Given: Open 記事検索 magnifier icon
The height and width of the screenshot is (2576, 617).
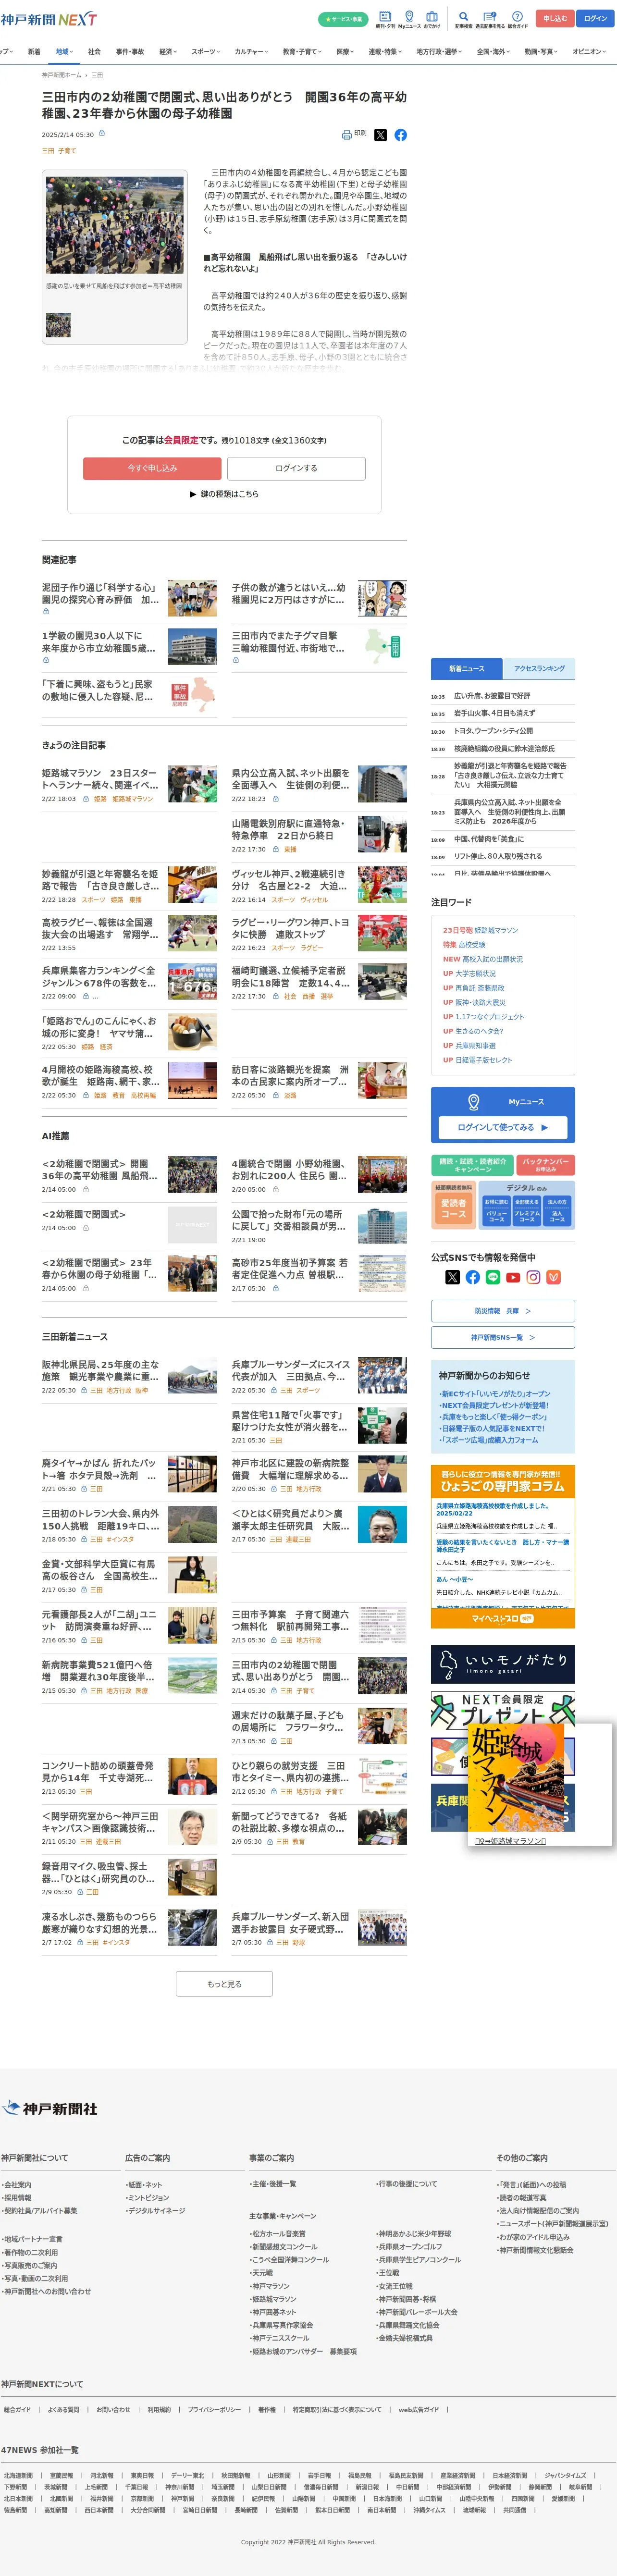Looking at the screenshot, I should 463,19.
